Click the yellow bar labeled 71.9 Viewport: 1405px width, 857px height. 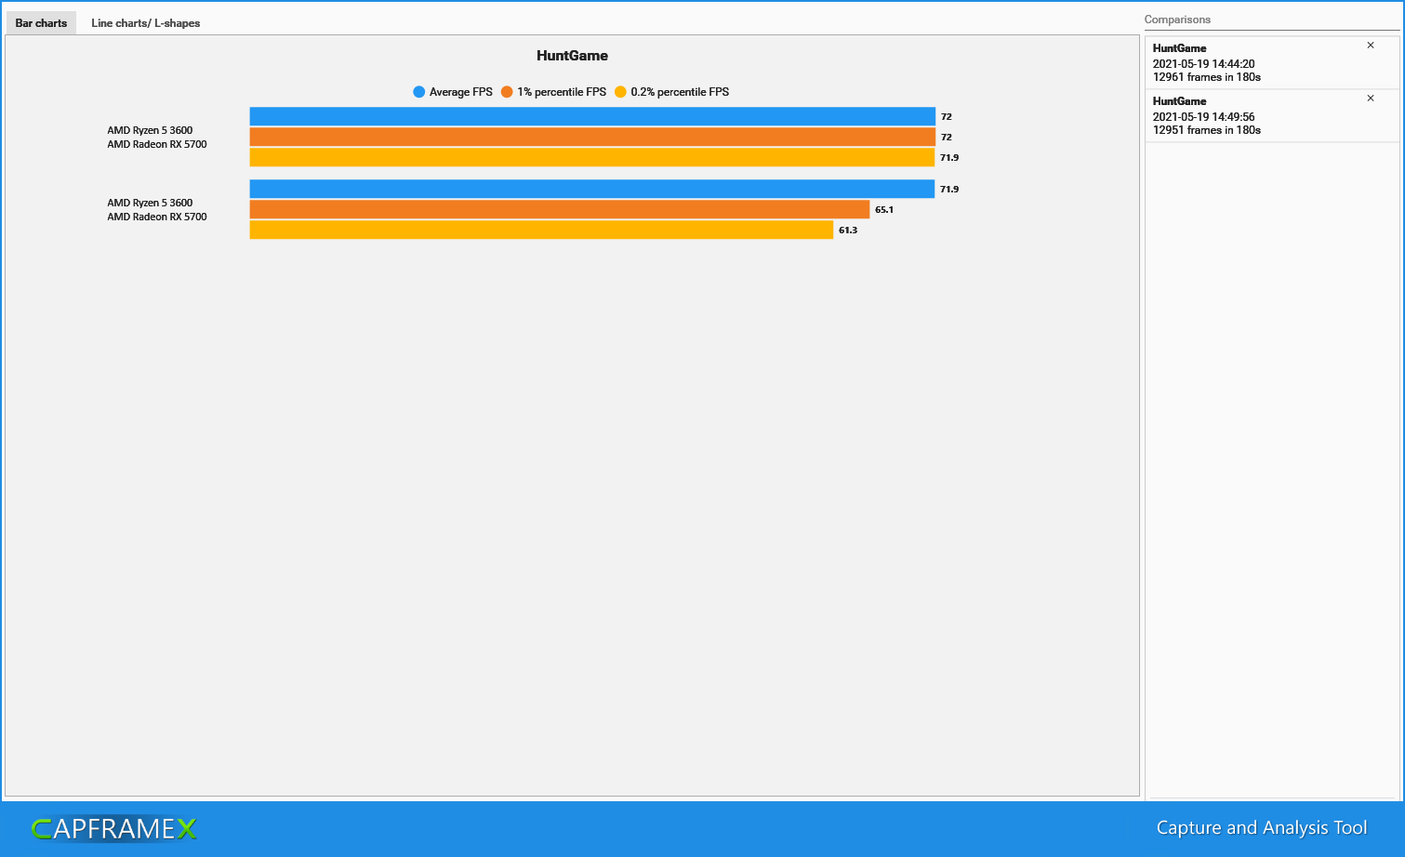[x=592, y=157]
